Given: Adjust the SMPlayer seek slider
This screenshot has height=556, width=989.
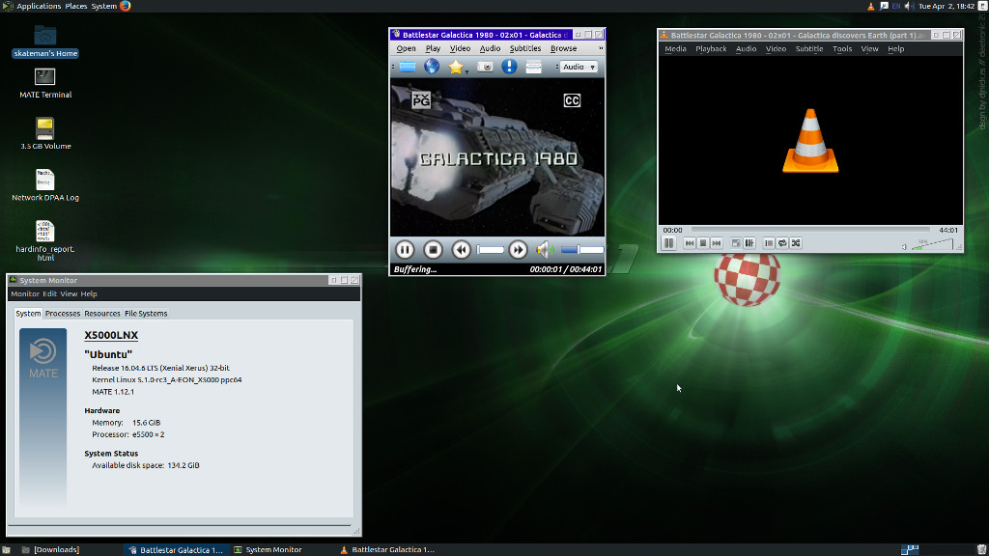Looking at the screenshot, I should [490, 250].
